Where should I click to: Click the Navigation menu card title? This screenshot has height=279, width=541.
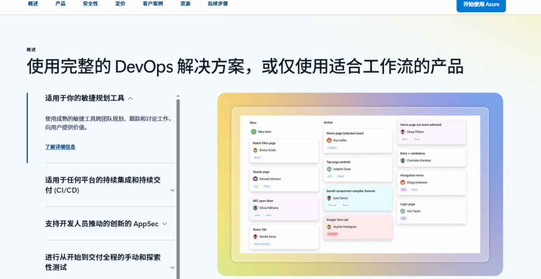(412, 175)
